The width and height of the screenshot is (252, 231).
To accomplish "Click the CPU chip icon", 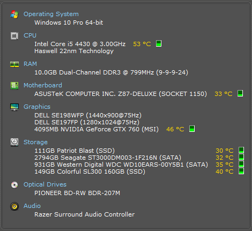I will (x=14, y=36).
